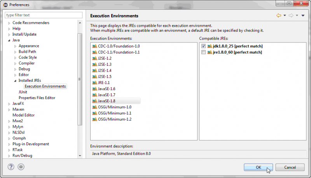
Task: Select Mylyn in the preferences tree
Action: [x=17, y=127]
